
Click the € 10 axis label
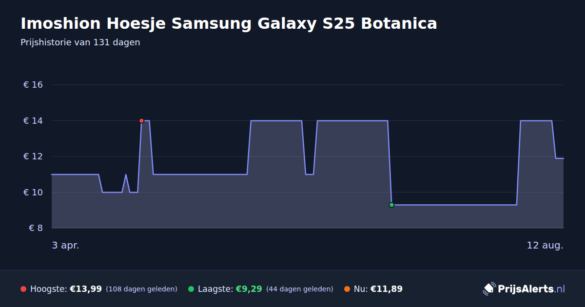coord(33,192)
